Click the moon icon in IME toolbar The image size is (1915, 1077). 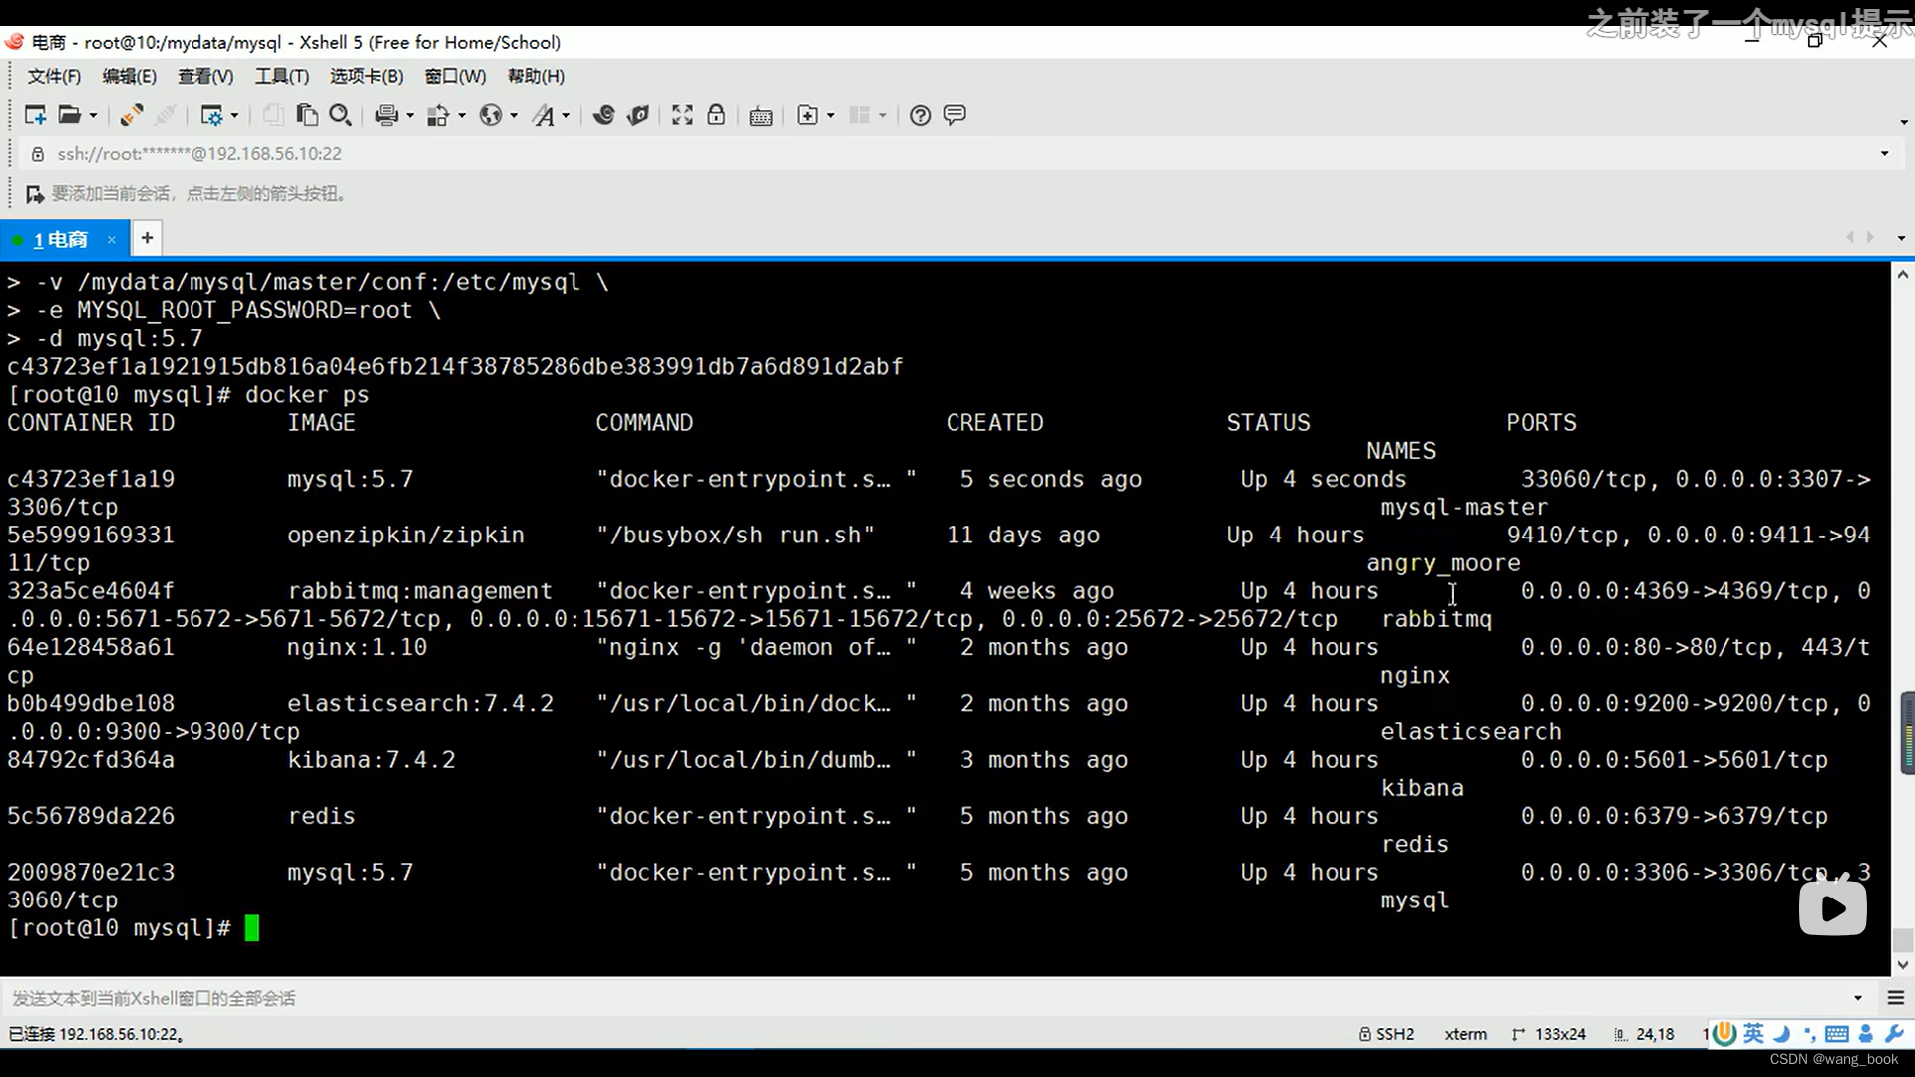[1782, 1034]
